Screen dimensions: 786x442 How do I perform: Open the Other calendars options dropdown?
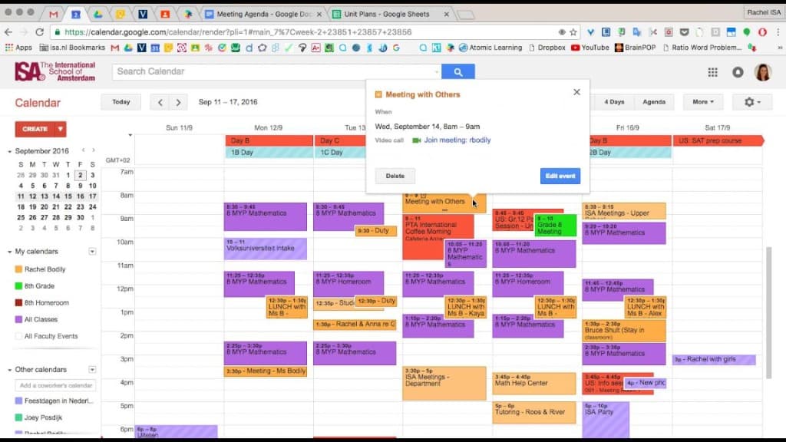[x=92, y=370]
